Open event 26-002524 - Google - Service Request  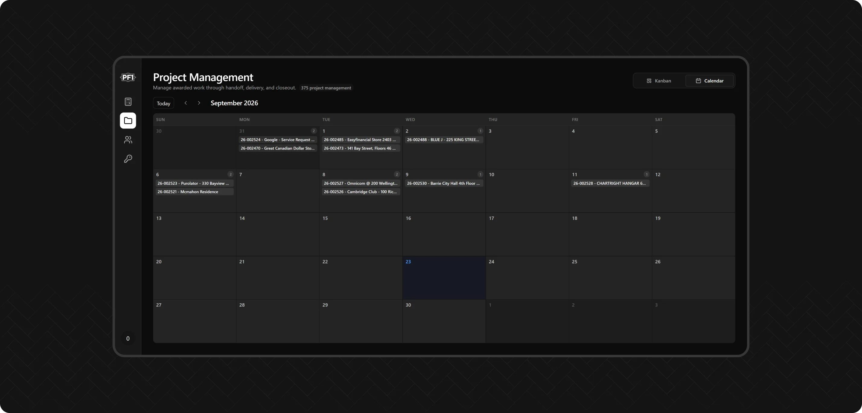278,140
